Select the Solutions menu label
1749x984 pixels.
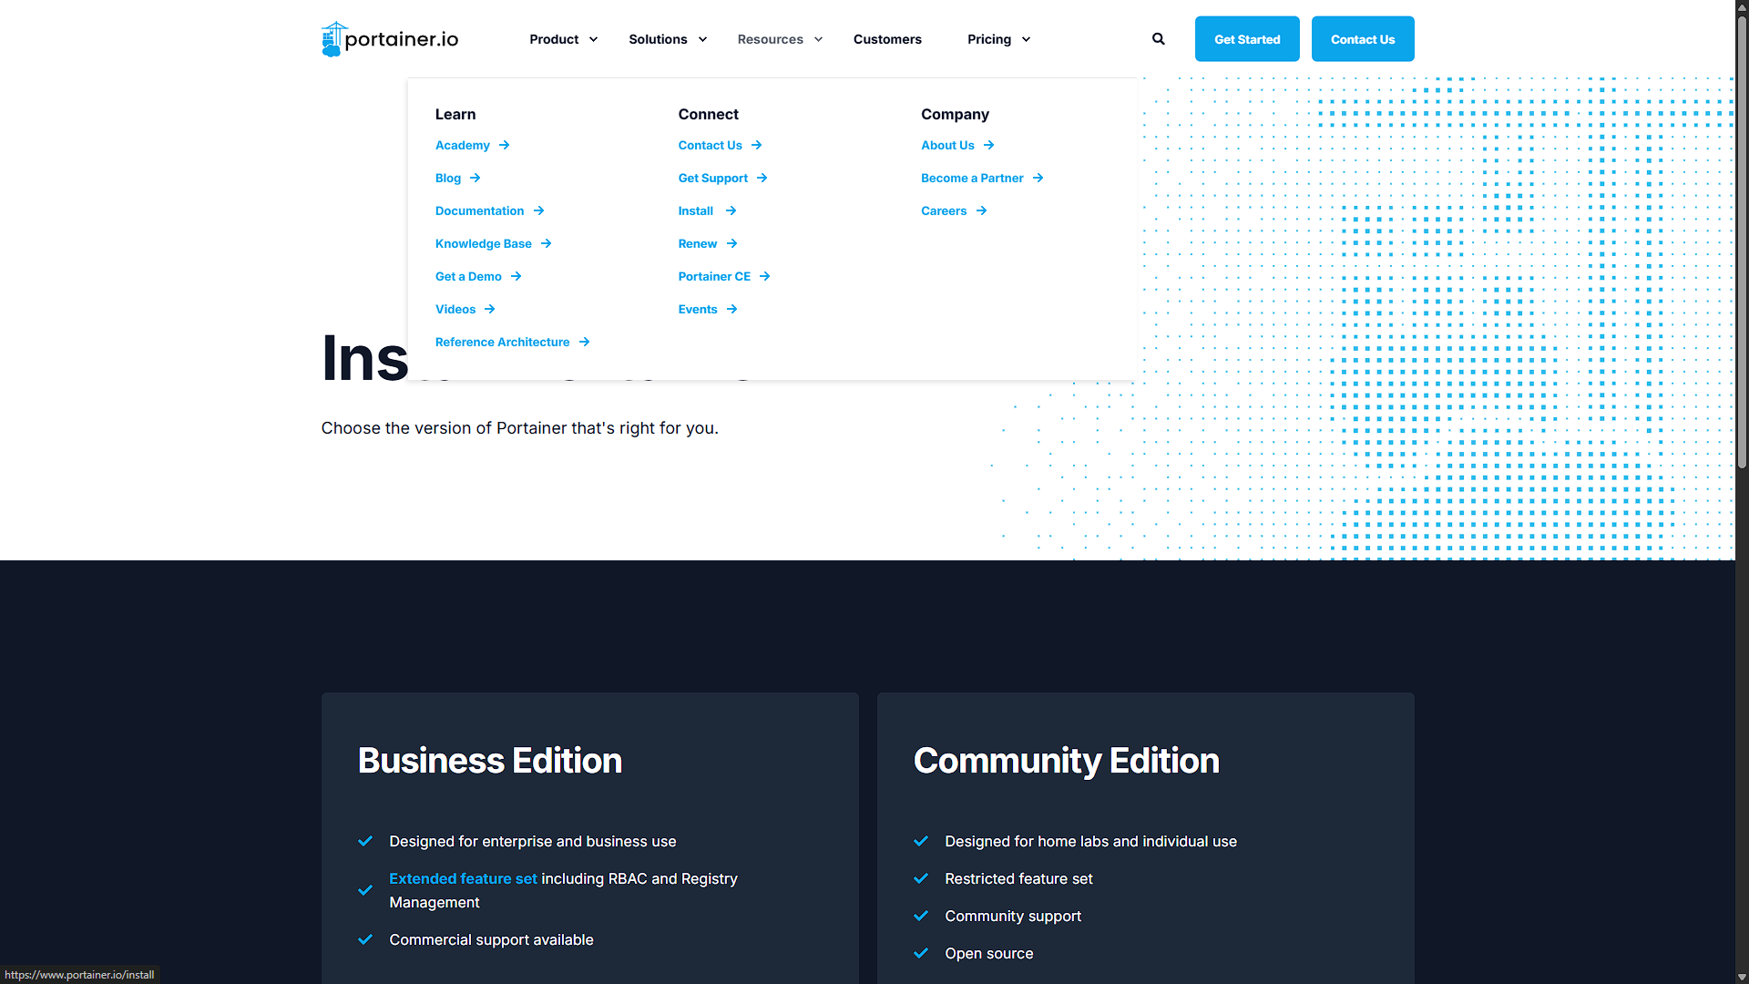[x=658, y=39]
